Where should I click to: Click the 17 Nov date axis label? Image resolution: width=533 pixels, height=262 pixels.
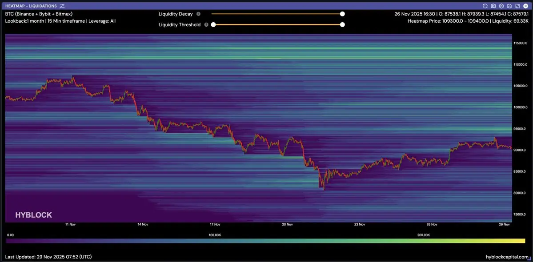tap(215, 224)
